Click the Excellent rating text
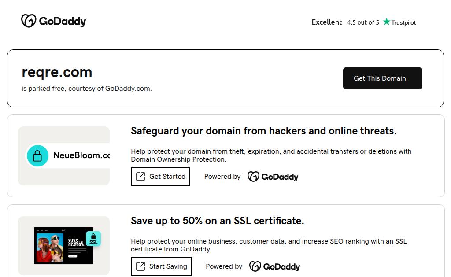 326,22
